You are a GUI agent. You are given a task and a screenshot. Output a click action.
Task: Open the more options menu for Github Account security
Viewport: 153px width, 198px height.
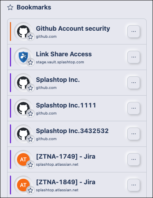[134, 31]
